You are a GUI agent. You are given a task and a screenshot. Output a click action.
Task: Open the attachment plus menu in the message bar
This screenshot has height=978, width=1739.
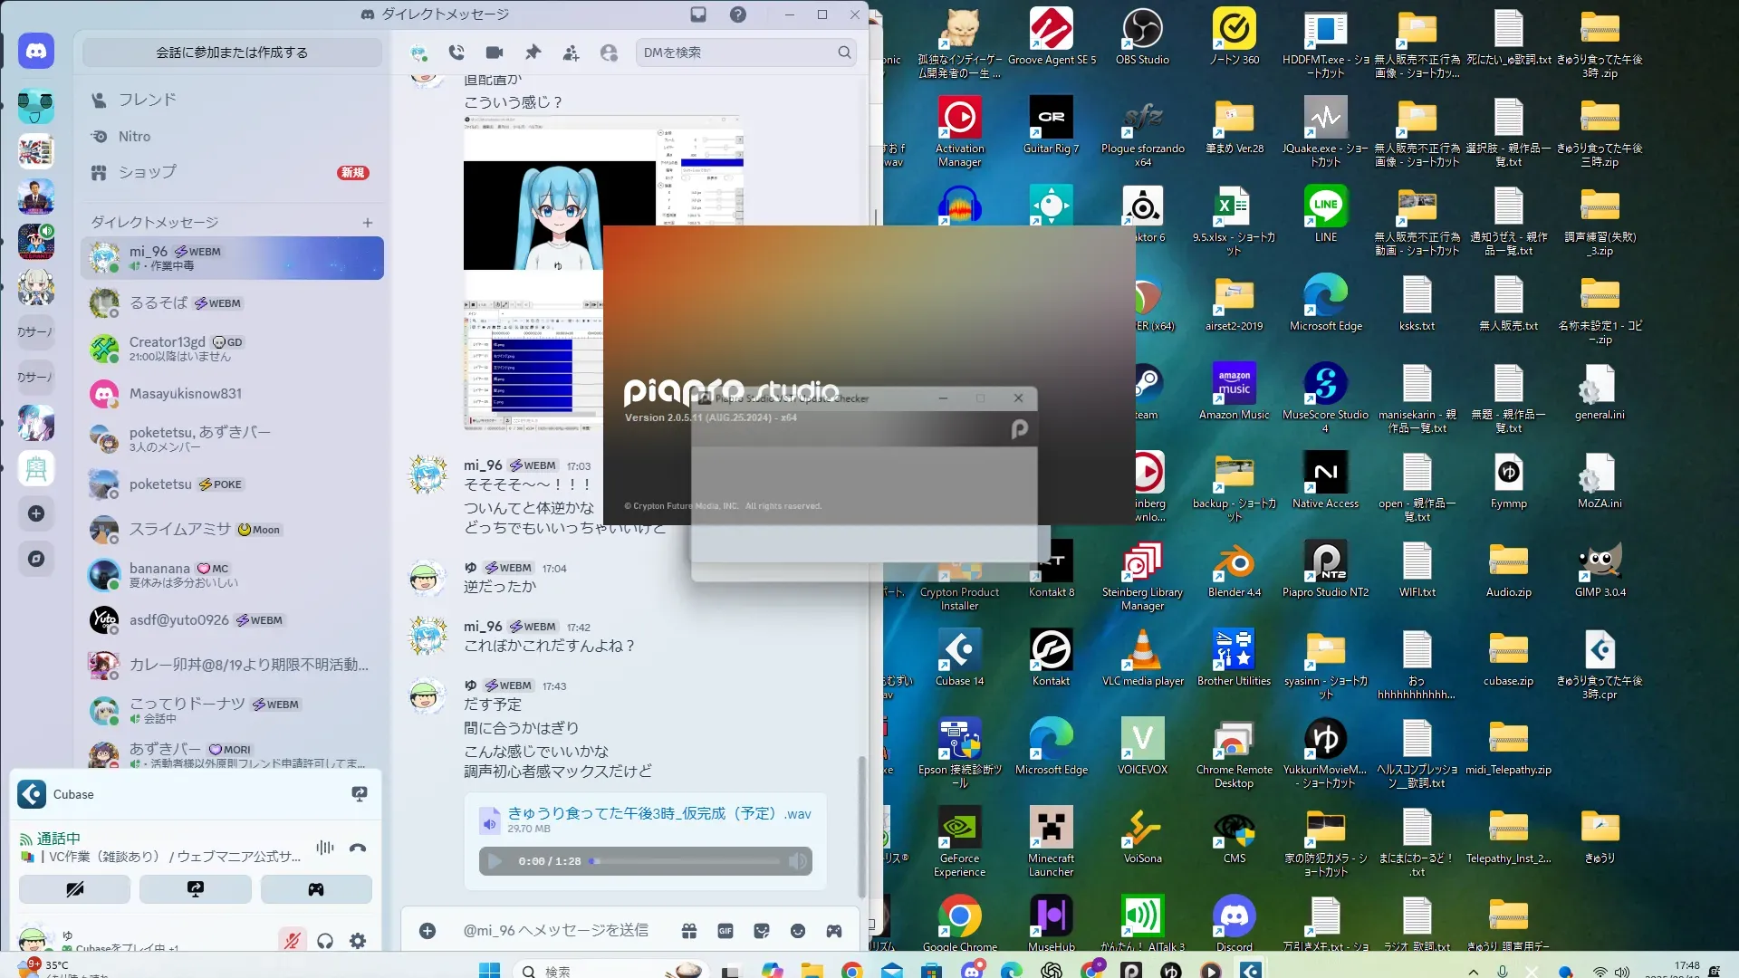pos(428,931)
